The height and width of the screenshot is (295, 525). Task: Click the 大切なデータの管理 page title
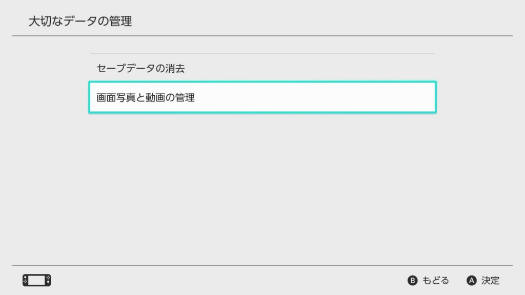click(80, 22)
